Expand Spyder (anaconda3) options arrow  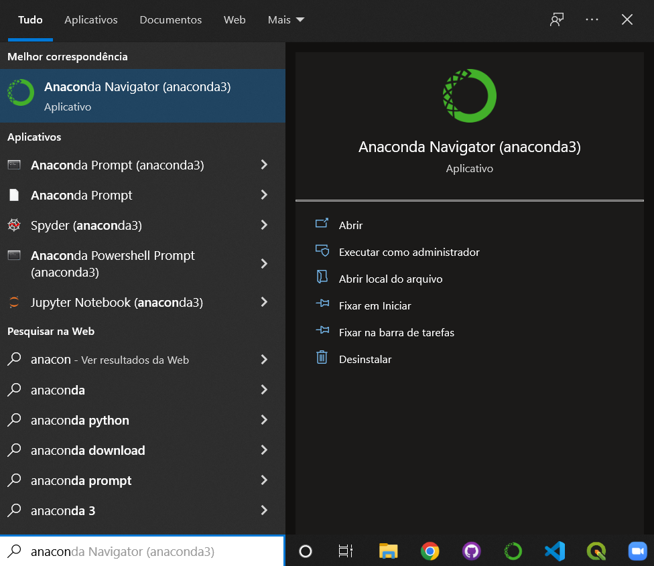(x=264, y=225)
